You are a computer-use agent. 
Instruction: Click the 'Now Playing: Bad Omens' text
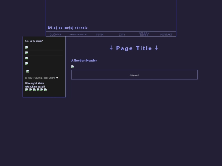click(42, 78)
